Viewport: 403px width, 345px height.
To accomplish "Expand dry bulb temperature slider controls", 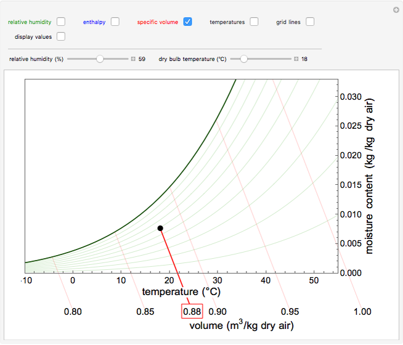I will point(296,59).
